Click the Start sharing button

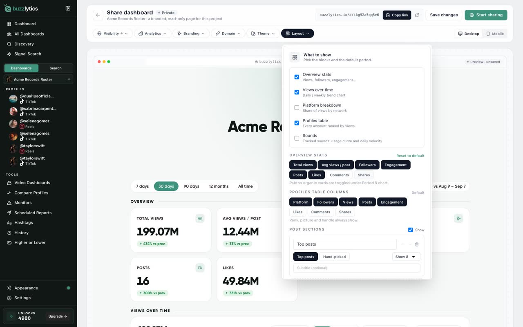pos(486,15)
